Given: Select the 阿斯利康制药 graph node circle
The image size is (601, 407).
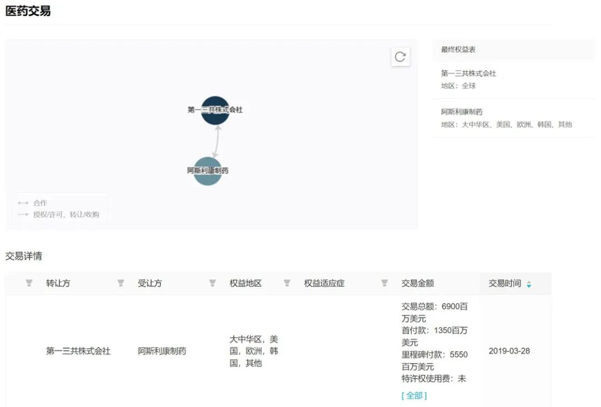Looking at the screenshot, I should (x=208, y=171).
